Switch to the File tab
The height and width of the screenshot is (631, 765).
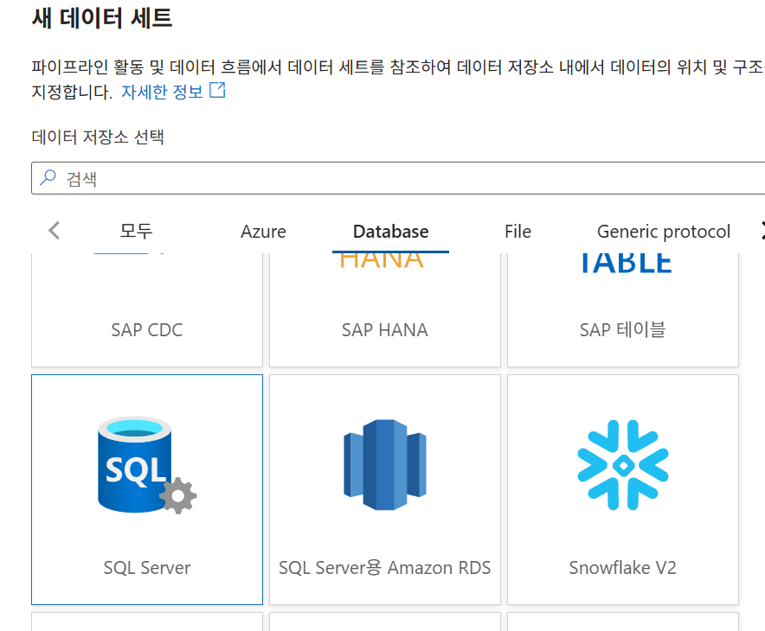coord(518,231)
